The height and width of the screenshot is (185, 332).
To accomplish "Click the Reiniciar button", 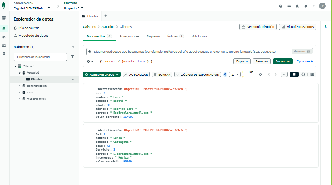I will pyautogui.click(x=261, y=61).
